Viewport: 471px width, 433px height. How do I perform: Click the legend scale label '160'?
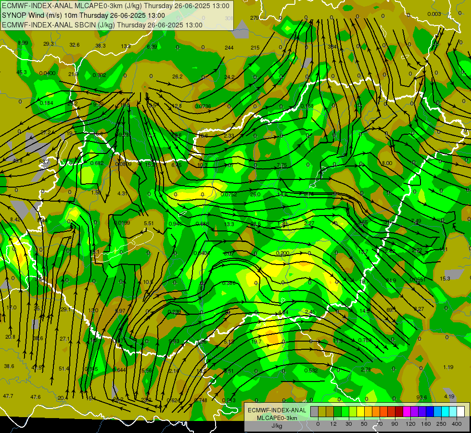coord(426,424)
